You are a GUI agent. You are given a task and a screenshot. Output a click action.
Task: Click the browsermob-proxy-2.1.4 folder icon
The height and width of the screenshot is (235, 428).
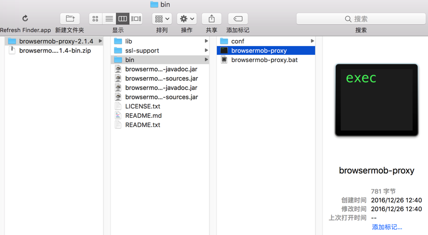point(12,41)
